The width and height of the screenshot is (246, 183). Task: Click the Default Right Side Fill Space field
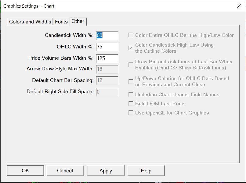(107, 92)
